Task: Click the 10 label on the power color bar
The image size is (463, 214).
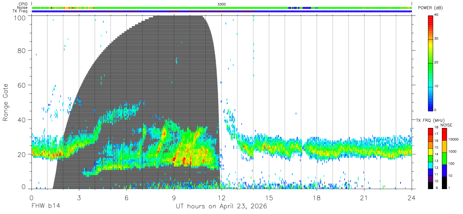Action: coord(436,86)
